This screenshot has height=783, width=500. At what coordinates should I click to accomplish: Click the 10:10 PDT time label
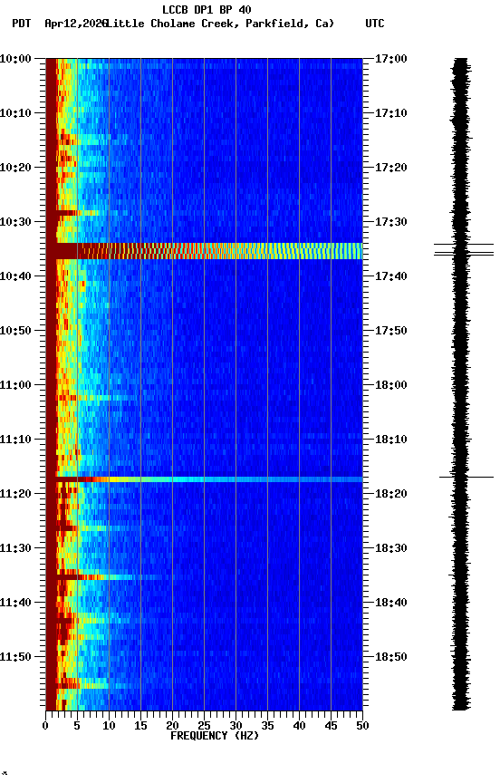pyautogui.click(x=15, y=113)
